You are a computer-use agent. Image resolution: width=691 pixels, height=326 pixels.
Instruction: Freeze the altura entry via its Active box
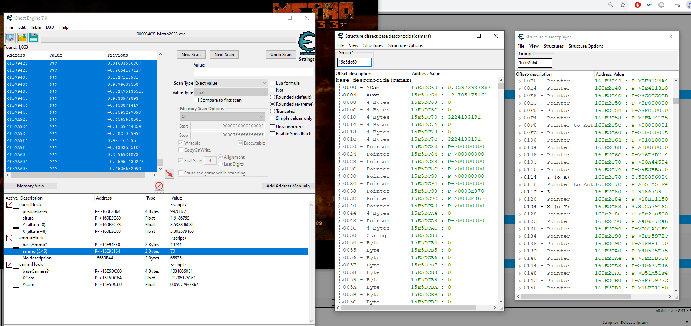pos(16,218)
